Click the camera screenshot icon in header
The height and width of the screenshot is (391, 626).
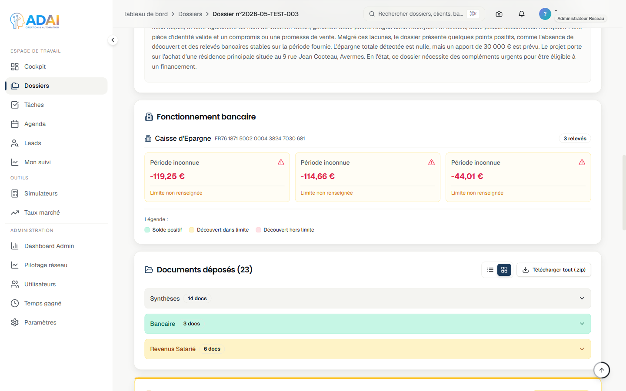(x=499, y=14)
